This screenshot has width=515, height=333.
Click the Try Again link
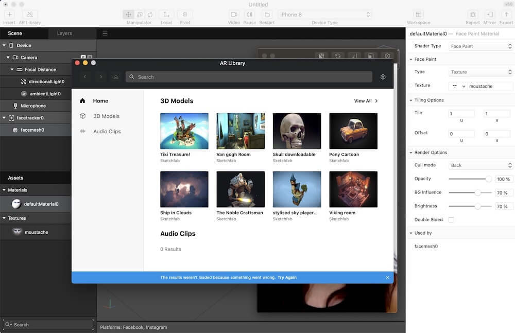pos(287,277)
